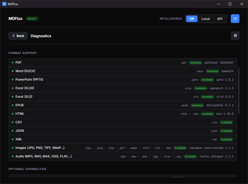Select the HTML format row
Image resolution: width=248 pixels, height=184 pixels.
(123, 114)
